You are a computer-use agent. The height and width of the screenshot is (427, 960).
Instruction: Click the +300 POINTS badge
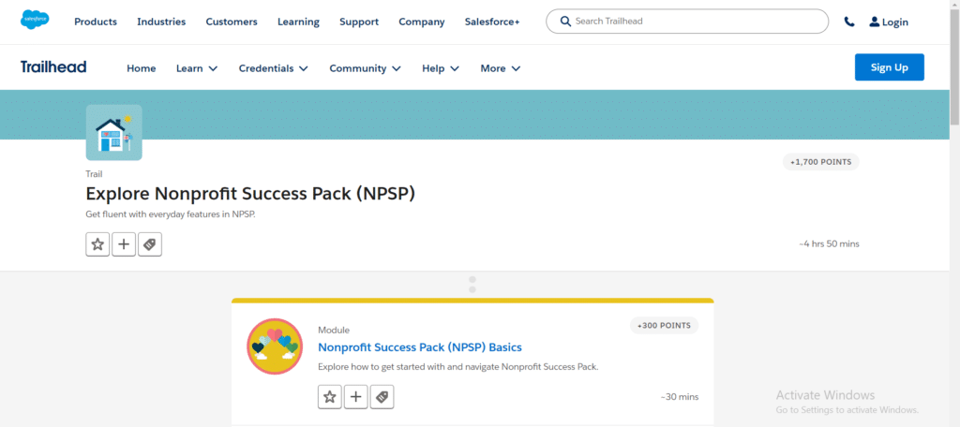coord(664,326)
